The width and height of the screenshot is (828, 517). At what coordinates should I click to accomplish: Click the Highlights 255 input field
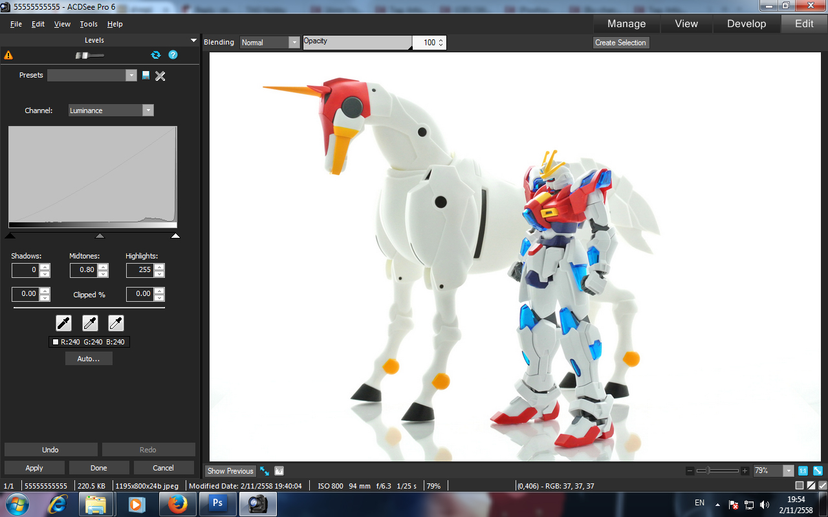pyautogui.click(x=140, y=270)
